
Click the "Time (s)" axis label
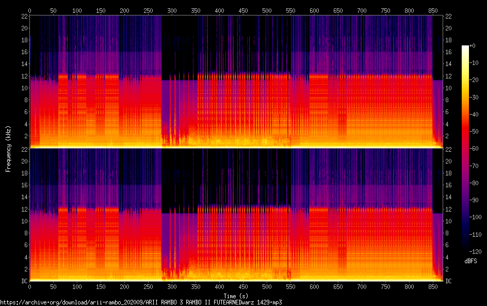tap(236, 296)
